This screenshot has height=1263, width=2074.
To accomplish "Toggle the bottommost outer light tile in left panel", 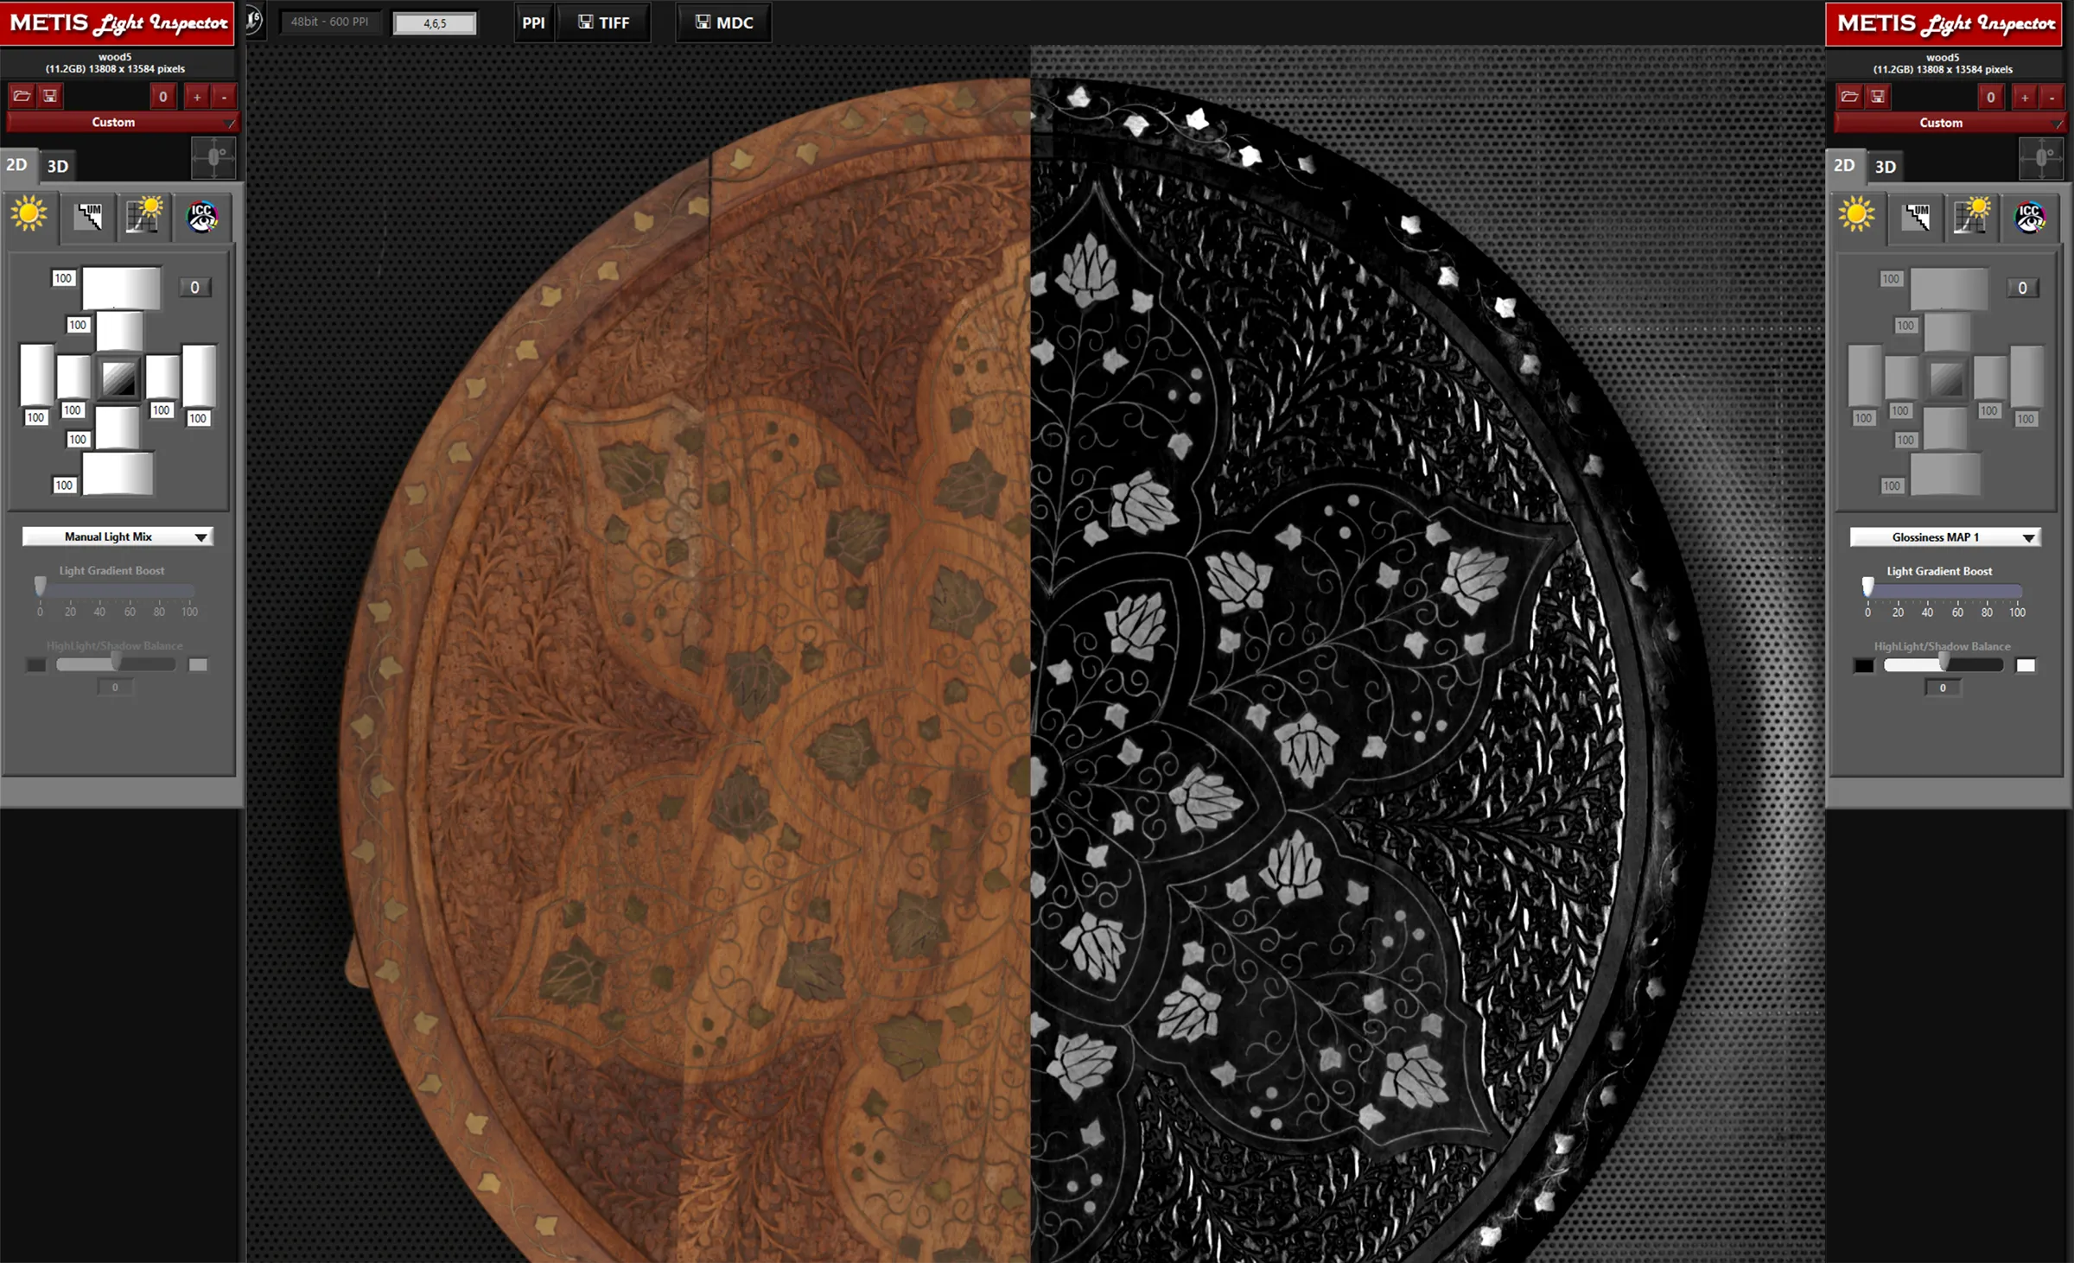I will (118, 474).
